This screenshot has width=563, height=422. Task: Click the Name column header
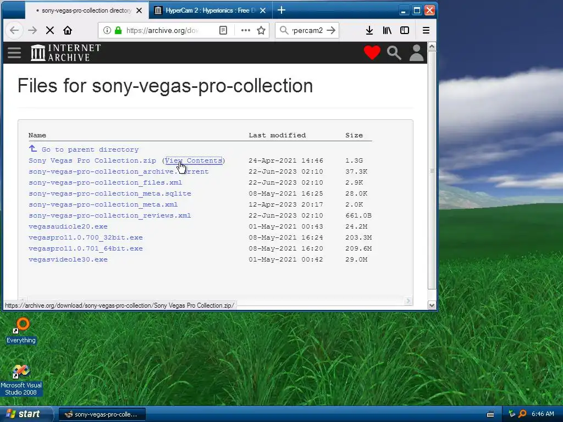37,135
